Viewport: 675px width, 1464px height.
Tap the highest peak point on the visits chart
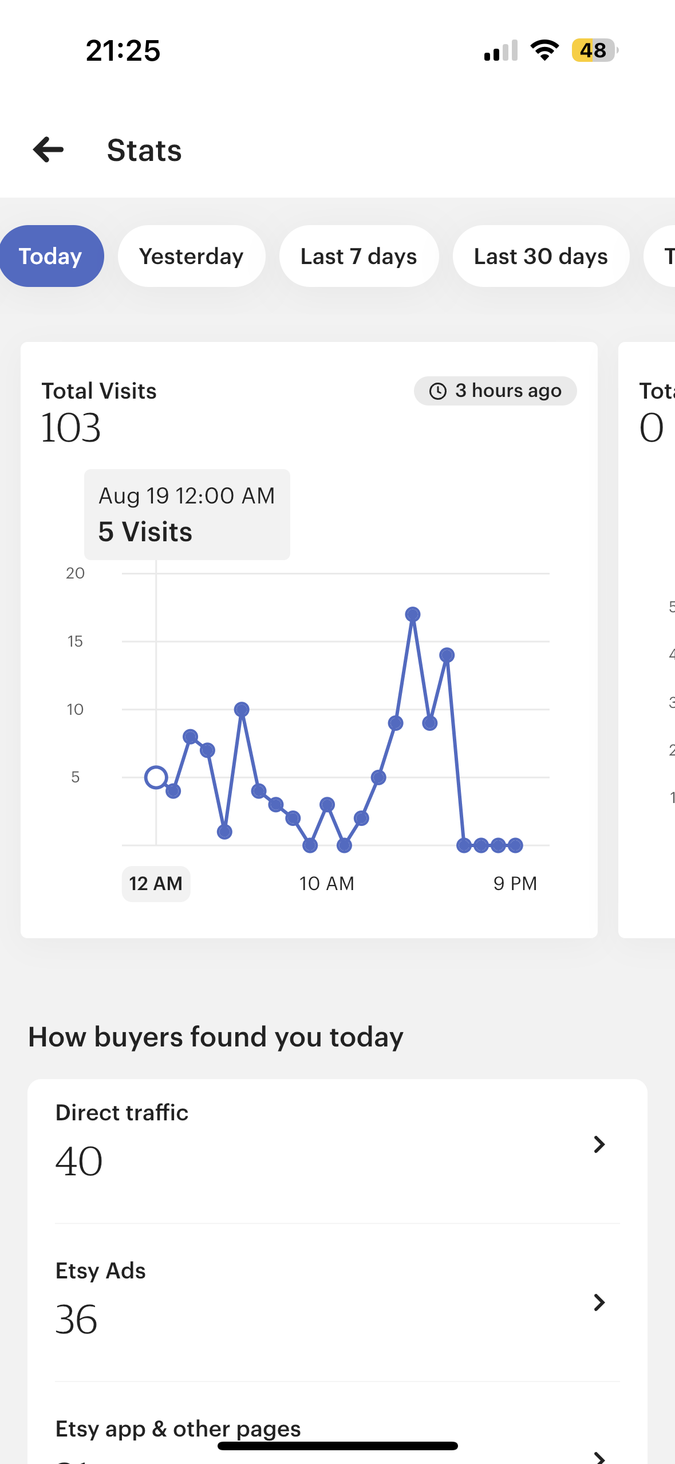click(413, 615)
